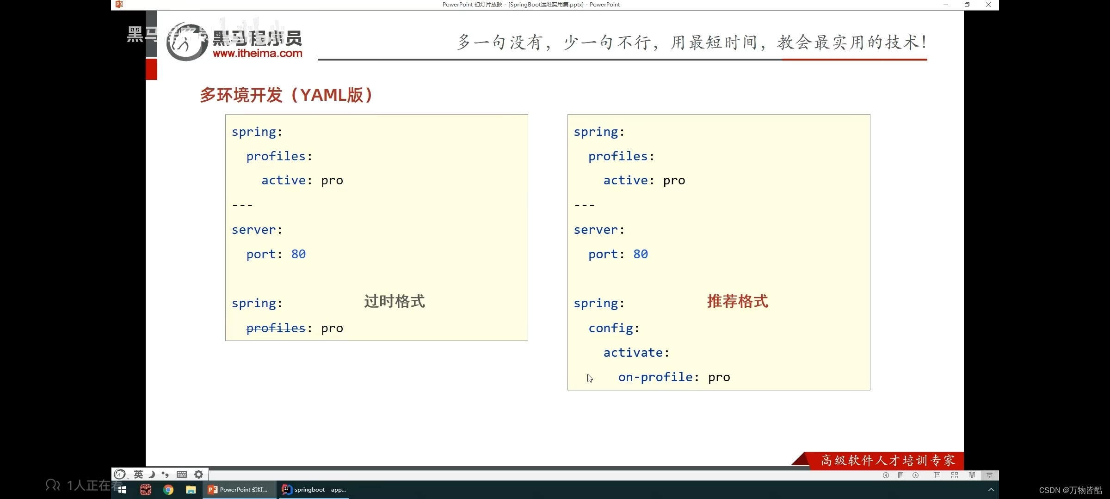Click the 推荐格式 label
1110x499 pixels.
click(x=738, y=301)
